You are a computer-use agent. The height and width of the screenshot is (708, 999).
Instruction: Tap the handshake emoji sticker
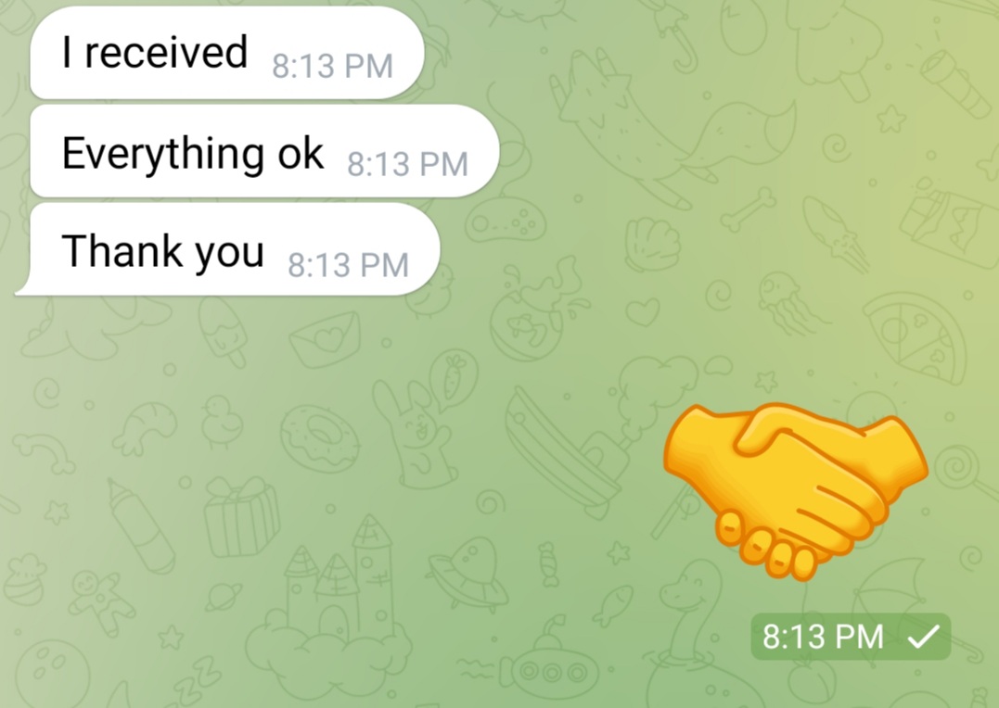[x=795, y=491]
